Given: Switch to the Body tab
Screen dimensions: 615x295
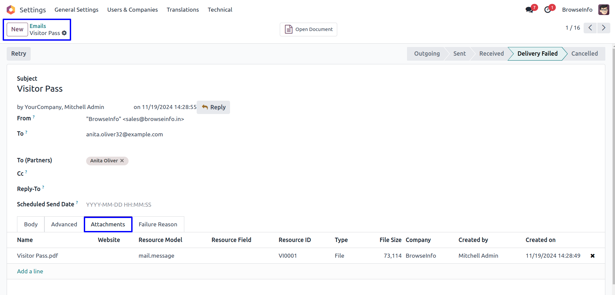Looking at the screenshot, I should coord(31,224).
